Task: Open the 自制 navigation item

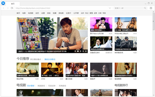Action: pyautogui.click(x=49, y=13)
